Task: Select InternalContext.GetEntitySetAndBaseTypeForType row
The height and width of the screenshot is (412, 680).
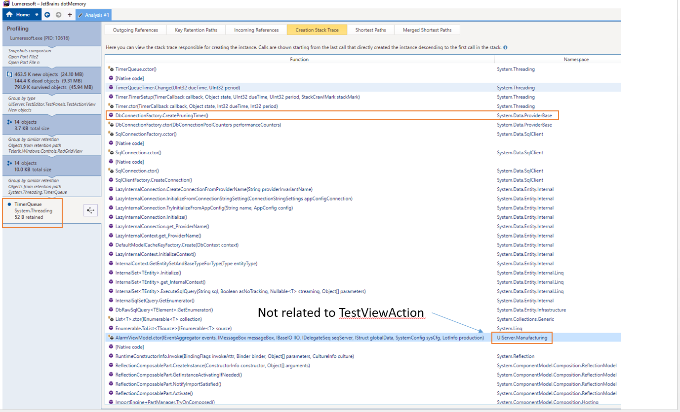Action: pos(363,264)
